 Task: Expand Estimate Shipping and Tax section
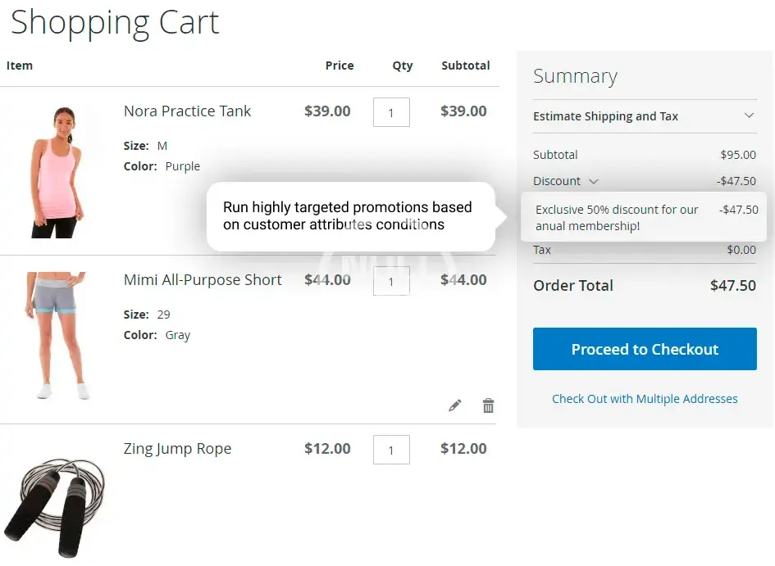[x=749, y=115]
